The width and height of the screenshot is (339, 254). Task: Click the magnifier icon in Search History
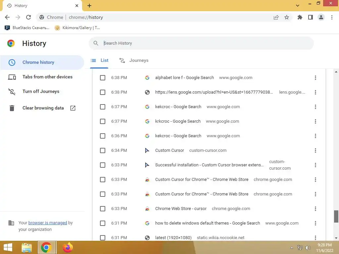[x=96, y=43]
